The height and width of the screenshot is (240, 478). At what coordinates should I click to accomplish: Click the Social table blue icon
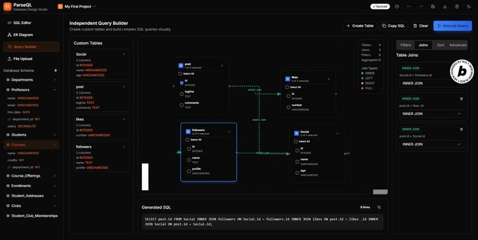pyautogui.click(x=297, y=133)
